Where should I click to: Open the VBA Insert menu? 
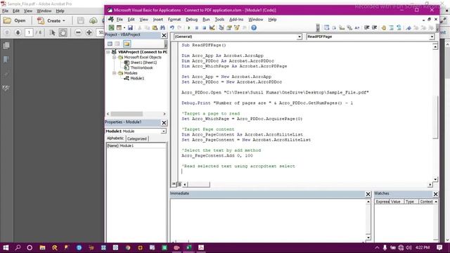pos(157,20)
